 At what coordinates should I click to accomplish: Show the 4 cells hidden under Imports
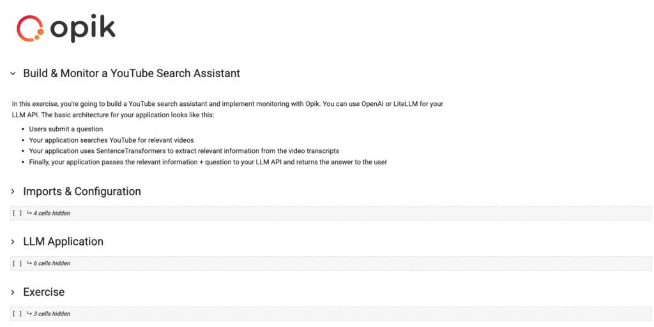[52, 213]
